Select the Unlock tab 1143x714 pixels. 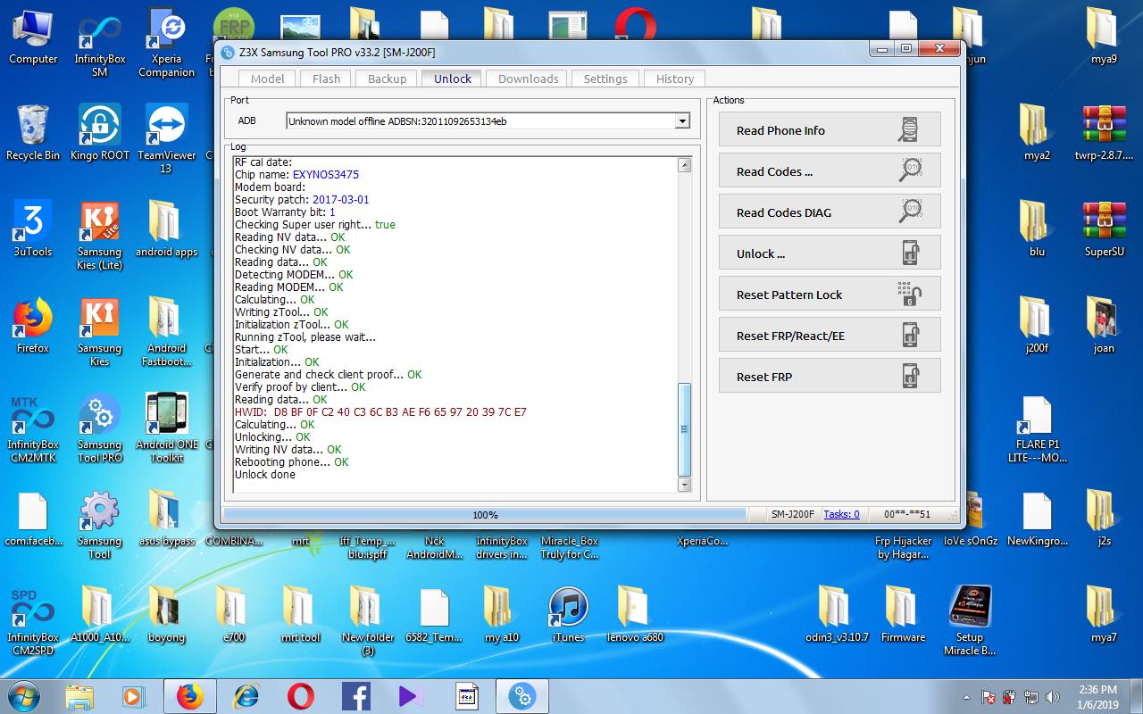tap(452, 79)
